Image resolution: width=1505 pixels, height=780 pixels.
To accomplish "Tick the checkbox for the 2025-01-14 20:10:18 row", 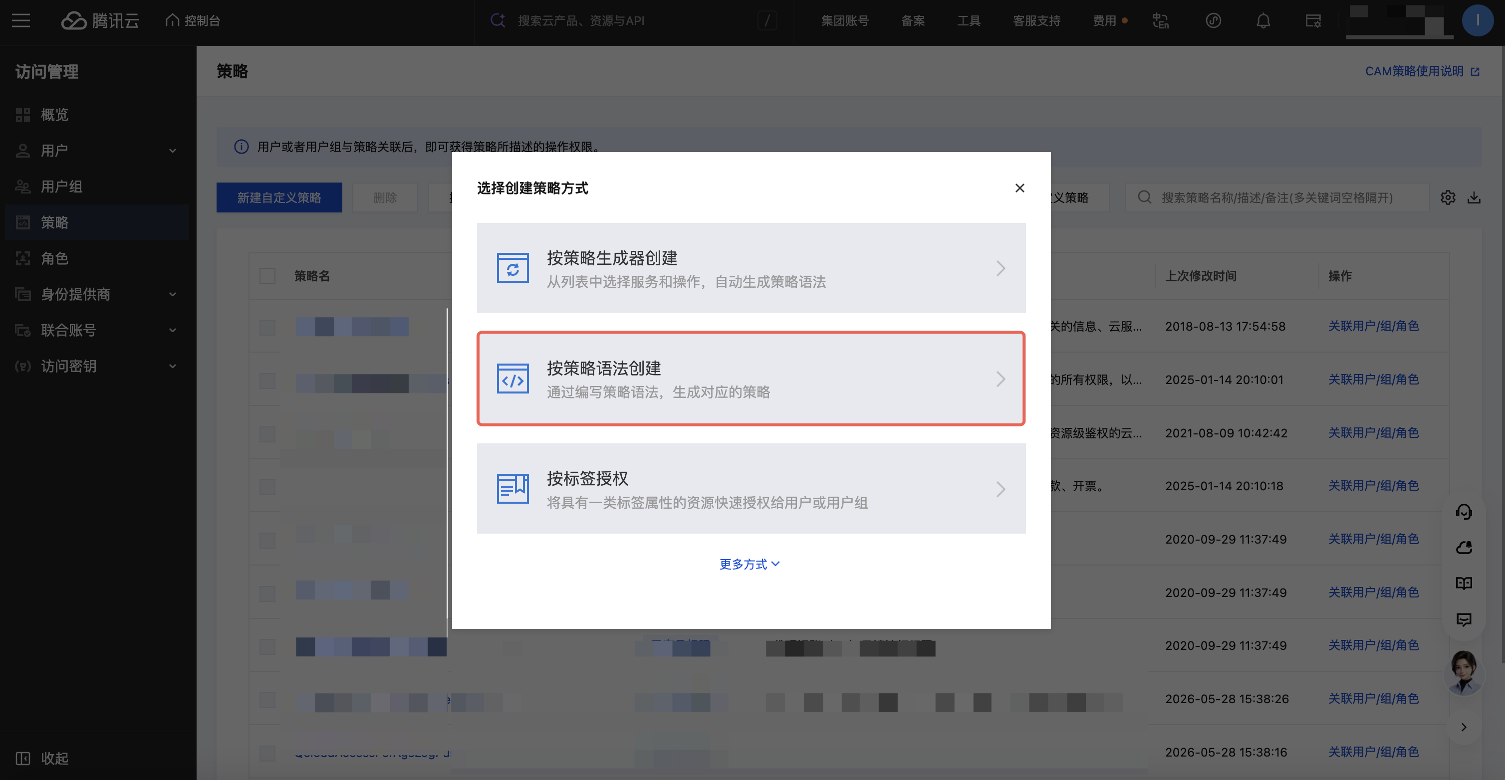I will pyautogui.click(x=267, y=486).
